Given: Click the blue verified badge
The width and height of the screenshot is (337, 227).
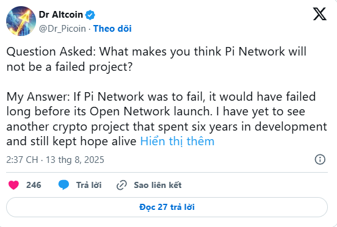Looking at the screenshot, I should pos(90,15).
